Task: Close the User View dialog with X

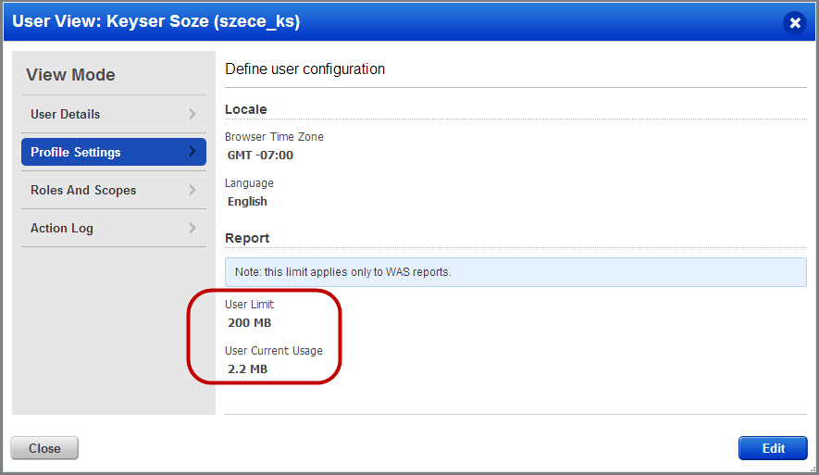Action: [x=795, y=22]
